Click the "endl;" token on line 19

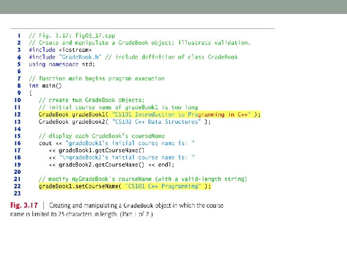click(x=166, y=165)
